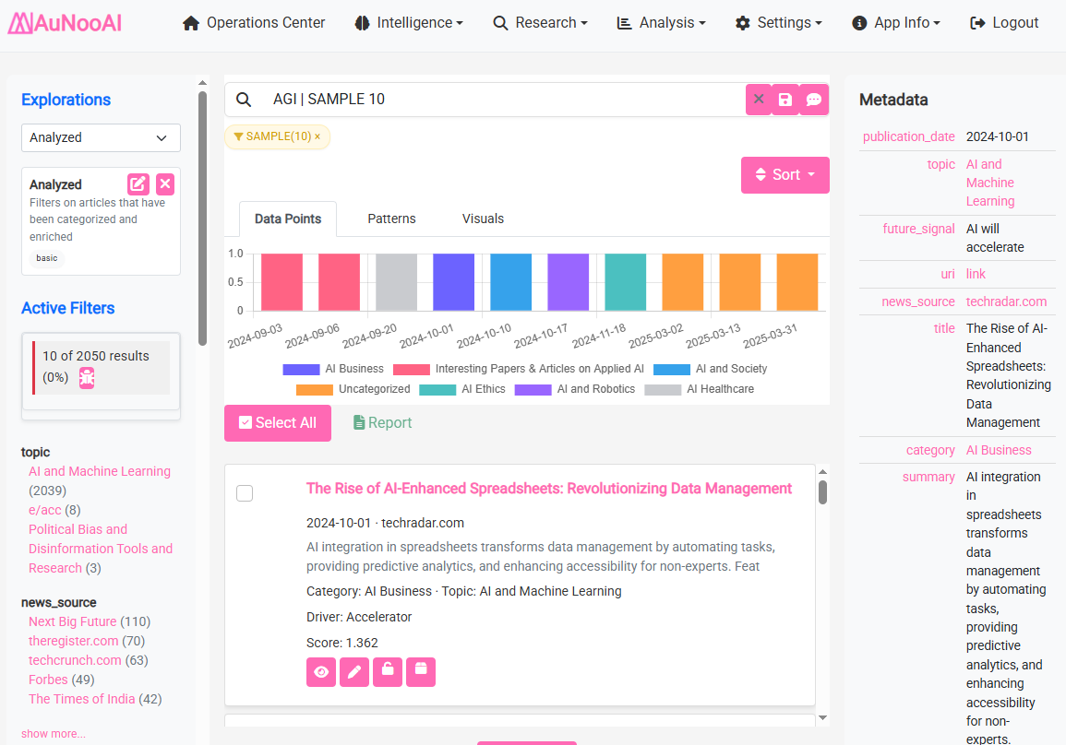Click the pencil edit icon on article
This screenshot has height=745, width=1066.
point(354,672)
